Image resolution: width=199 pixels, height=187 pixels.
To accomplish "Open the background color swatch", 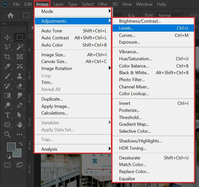I will click(x=18, y=154).
